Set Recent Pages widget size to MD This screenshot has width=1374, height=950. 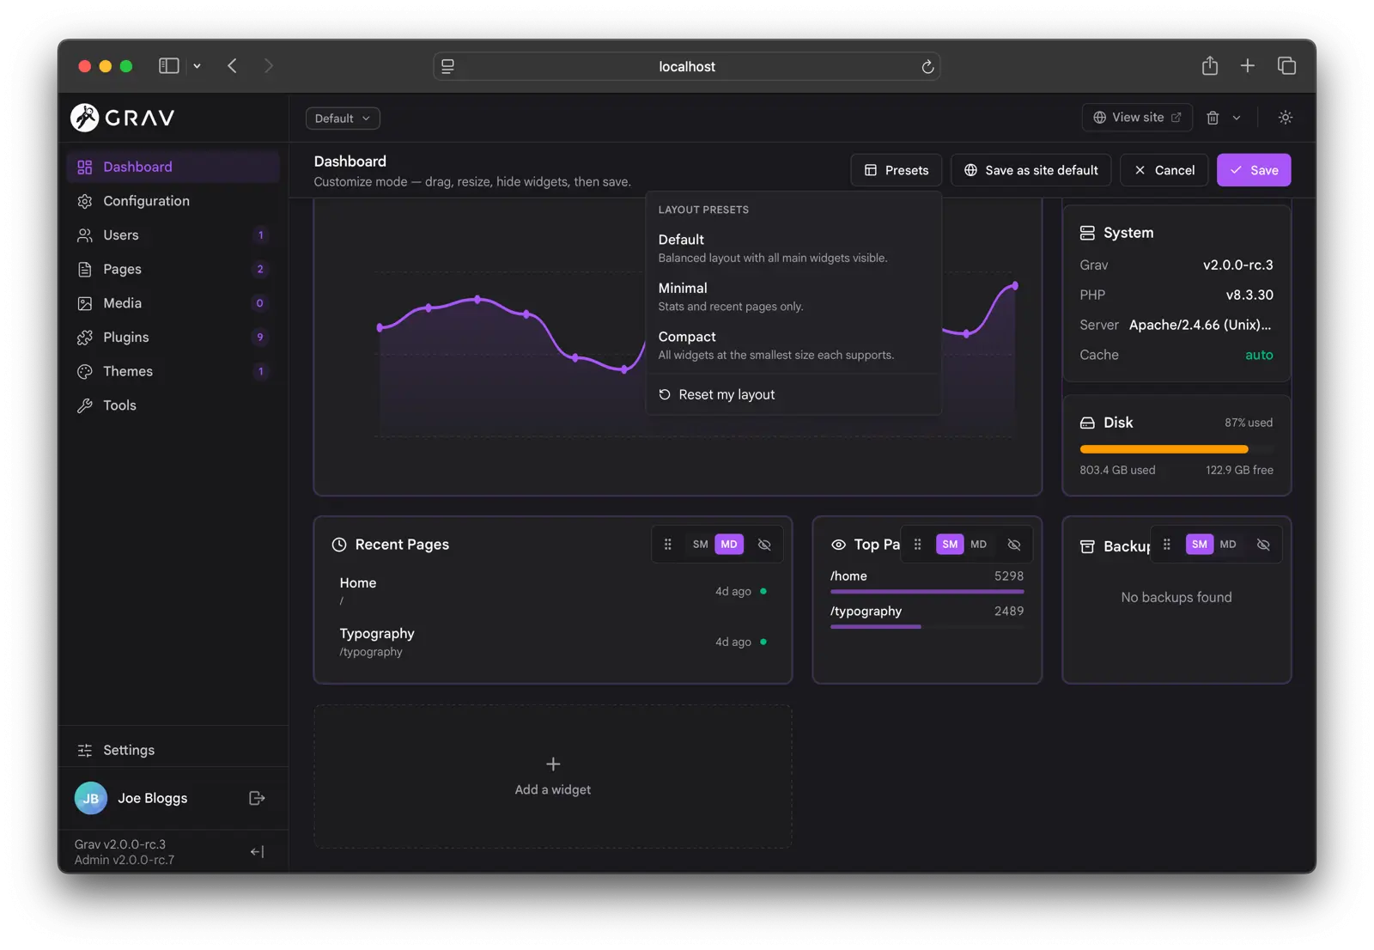[729, 545]
